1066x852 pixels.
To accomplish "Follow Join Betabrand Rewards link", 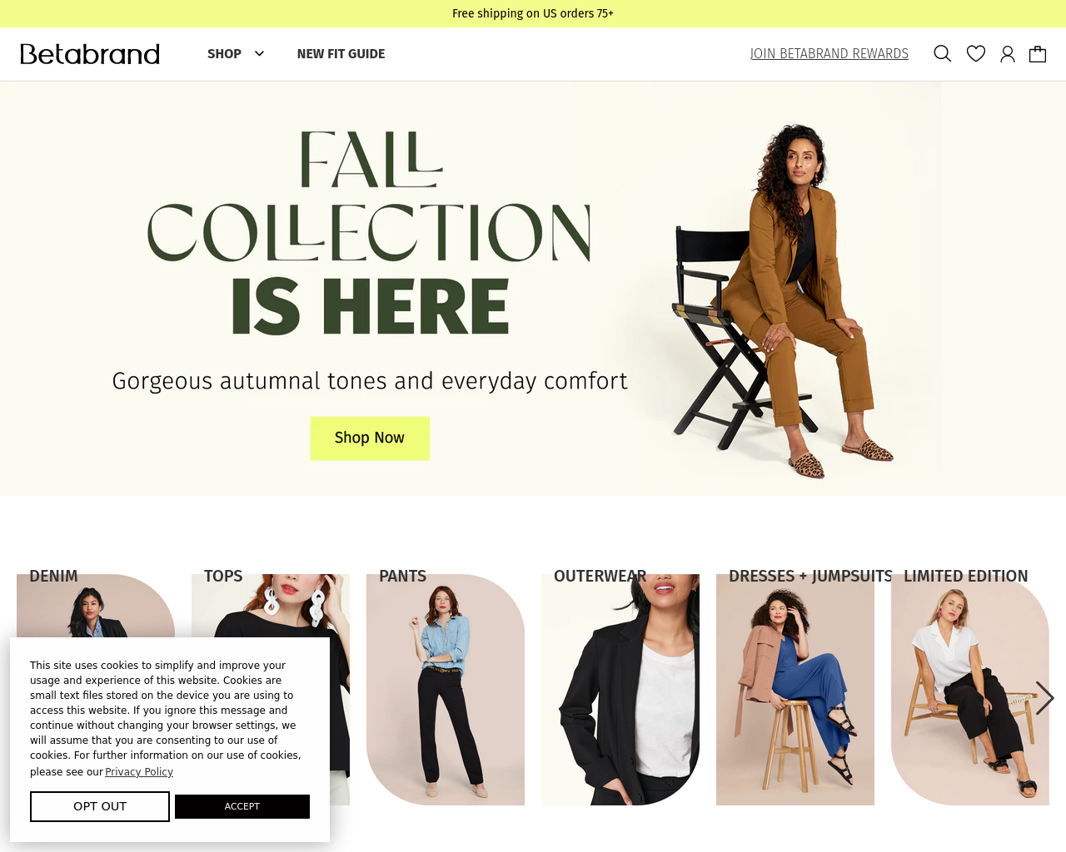I will 829,54.
